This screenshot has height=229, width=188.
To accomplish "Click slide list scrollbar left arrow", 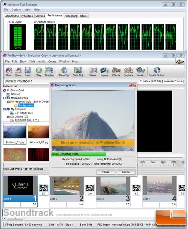I will [x=5, y=218].
